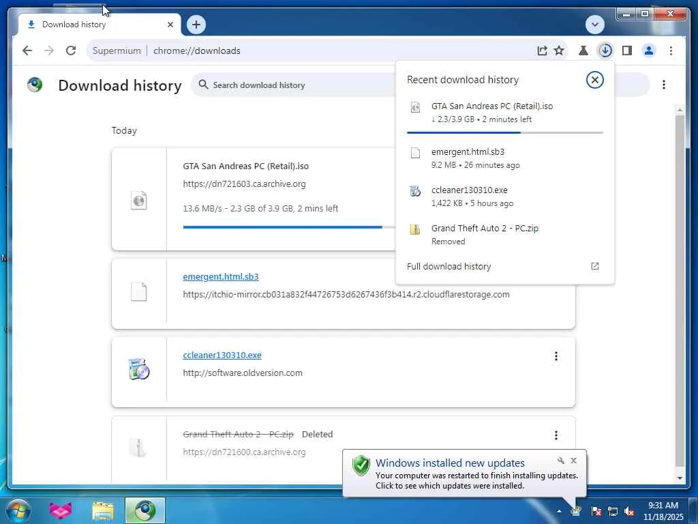Click the Action Center flag tray icon
Image resolution: width=698 pixels, height=524 pixels.
coord(596,511)
